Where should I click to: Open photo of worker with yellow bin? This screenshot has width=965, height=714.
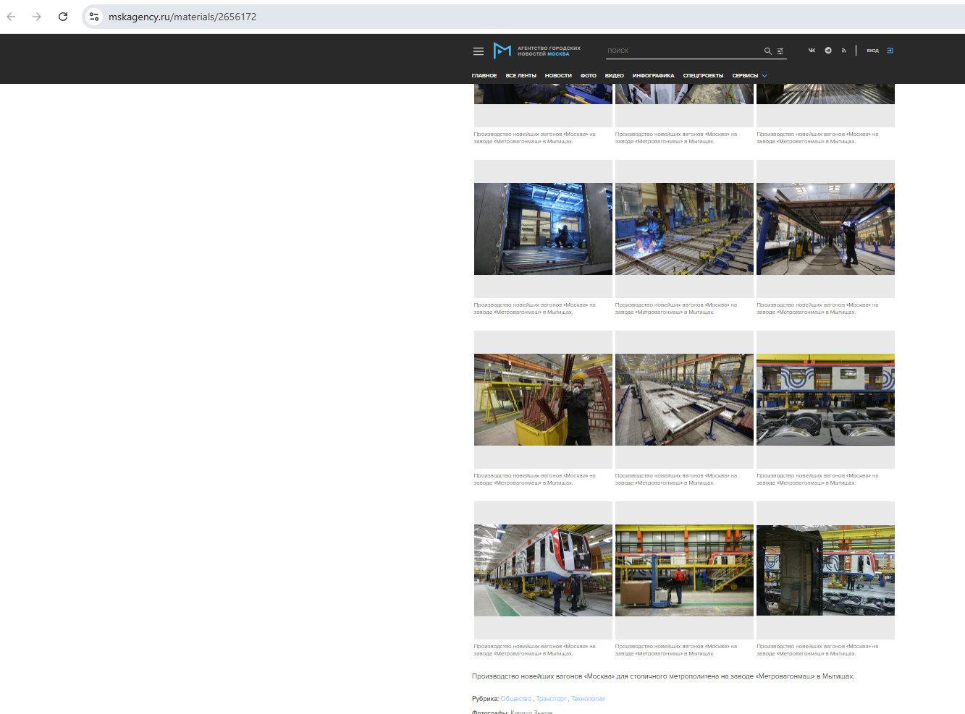pos(543,399)
